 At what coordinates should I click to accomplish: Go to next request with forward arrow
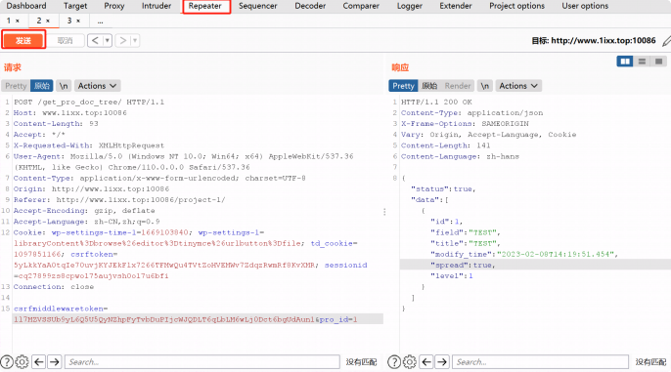[x=123, y=41]
